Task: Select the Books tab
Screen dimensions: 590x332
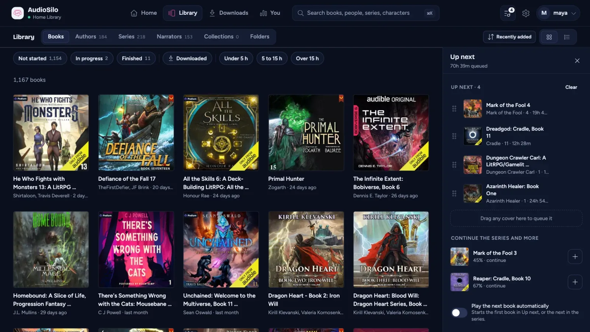Action: pos(56,37)
